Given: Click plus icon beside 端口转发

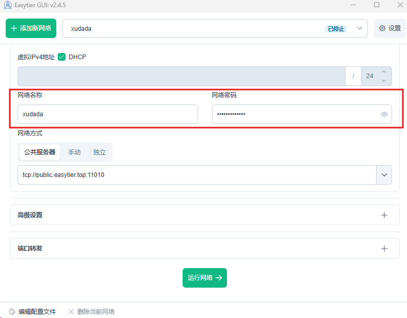Looking at the screenshot, I should (x=384, y=249).
